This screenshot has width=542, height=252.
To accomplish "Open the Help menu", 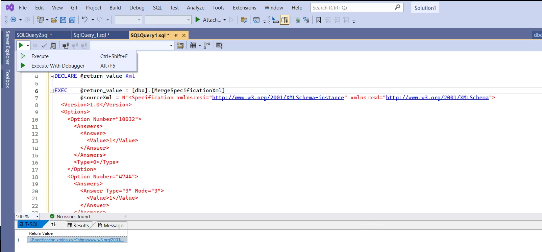I will click(297, 7).
